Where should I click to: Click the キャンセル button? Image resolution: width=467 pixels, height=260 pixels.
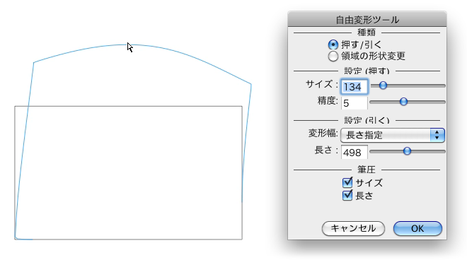tap(353, 228)
